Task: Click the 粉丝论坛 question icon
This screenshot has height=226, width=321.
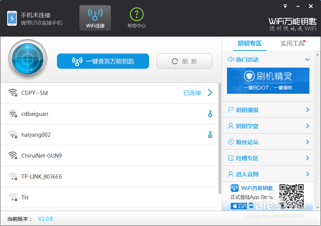Action: point(231,142)
